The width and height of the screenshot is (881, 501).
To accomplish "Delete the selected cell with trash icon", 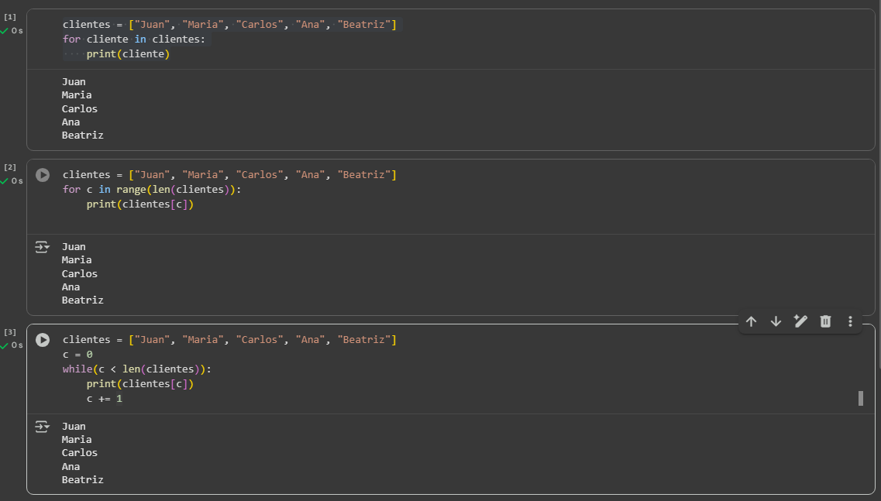I will (825, 321).
